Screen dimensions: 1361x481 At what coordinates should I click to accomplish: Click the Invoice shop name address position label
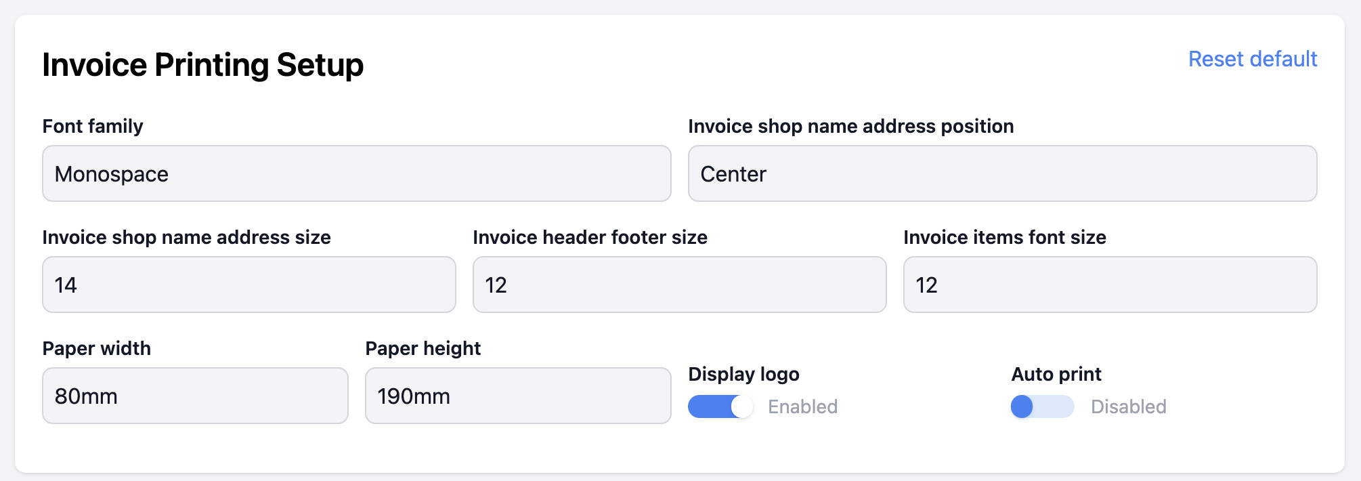pyautogui.click(x=850, y=126)
